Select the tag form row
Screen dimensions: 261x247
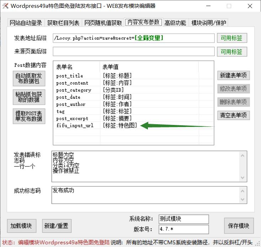click(x=133, y=111)
